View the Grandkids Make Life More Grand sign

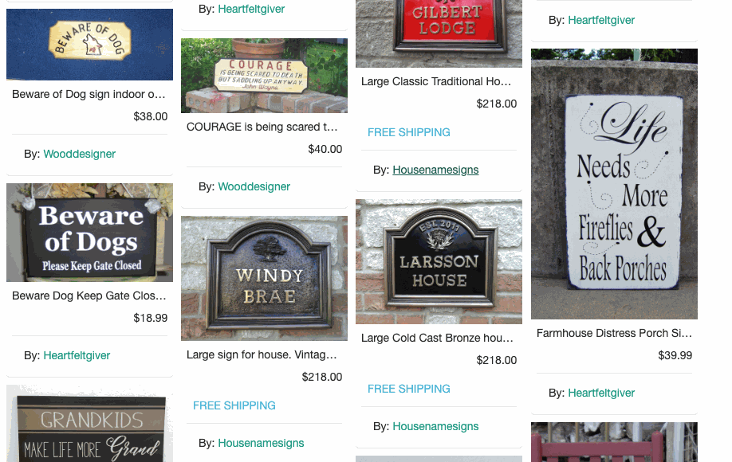pyautogui.click(x=89, y=423)
